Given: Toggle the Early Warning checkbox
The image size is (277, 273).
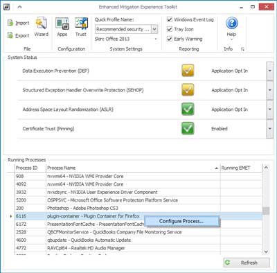Looking at the screenshot, I should coord(170,39).
